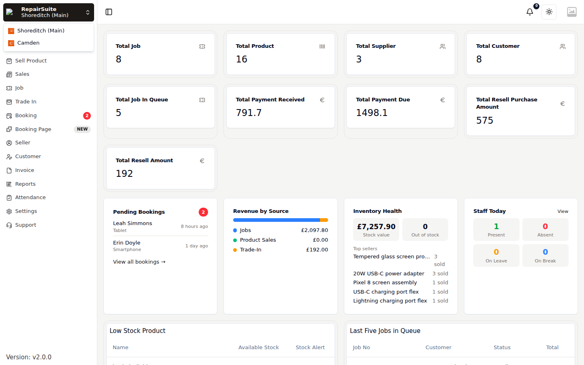Open the user profile avatar

(572, 12)
